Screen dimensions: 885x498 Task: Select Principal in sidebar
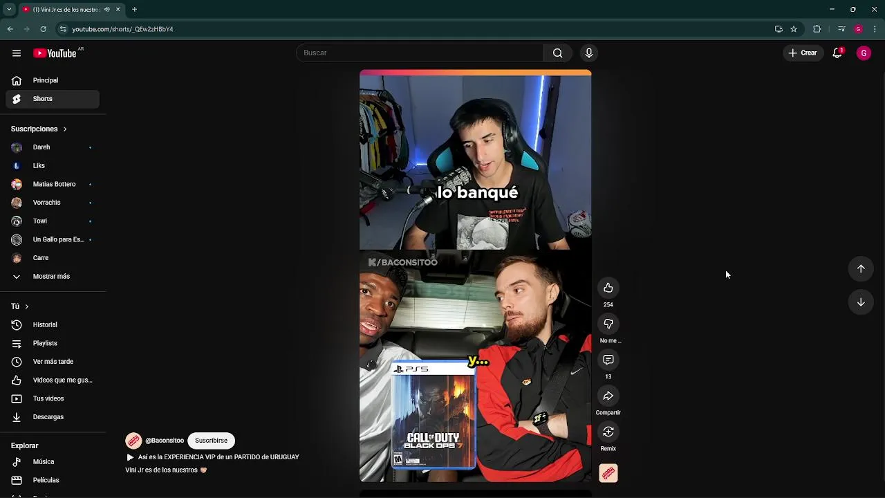[x=53, y=80]
